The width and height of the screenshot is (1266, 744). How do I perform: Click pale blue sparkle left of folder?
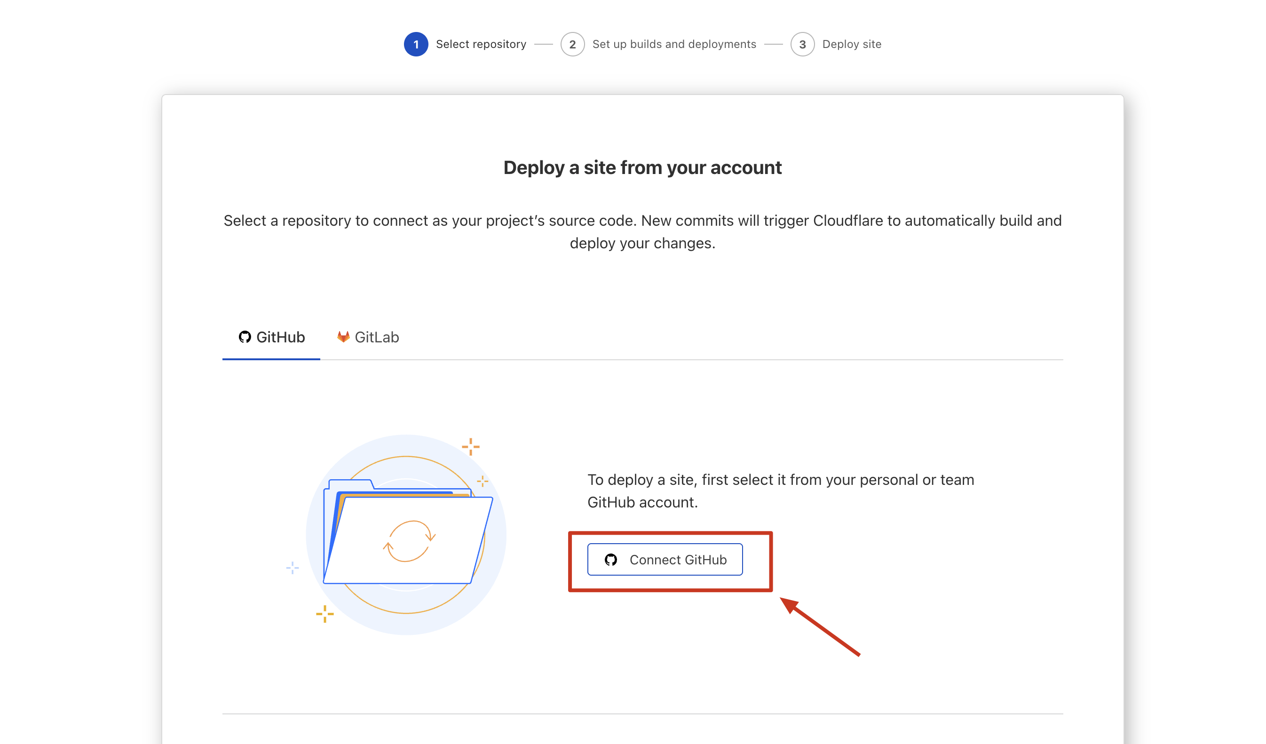click(x=293, y=568)
